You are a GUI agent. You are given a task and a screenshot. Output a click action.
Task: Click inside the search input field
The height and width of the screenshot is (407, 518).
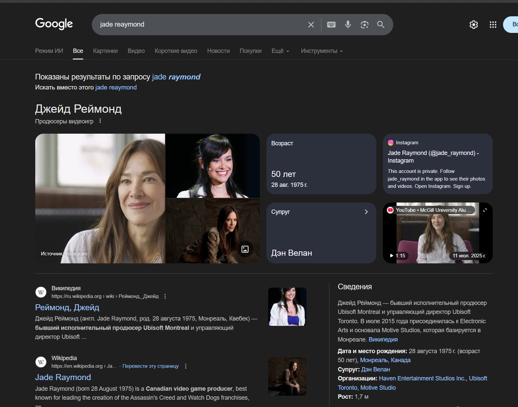click(200, 25)
